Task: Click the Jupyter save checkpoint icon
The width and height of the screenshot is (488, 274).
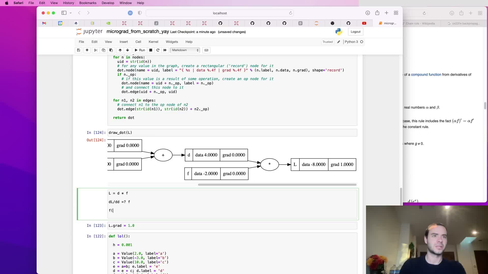Action: 79,50
